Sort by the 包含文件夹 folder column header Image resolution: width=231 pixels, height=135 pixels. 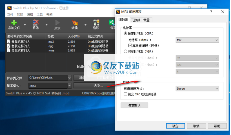point(101,36)
